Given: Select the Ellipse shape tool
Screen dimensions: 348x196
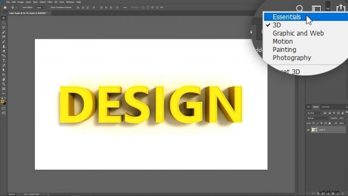Looking at the screenshot, I should [x=3, y=74].
